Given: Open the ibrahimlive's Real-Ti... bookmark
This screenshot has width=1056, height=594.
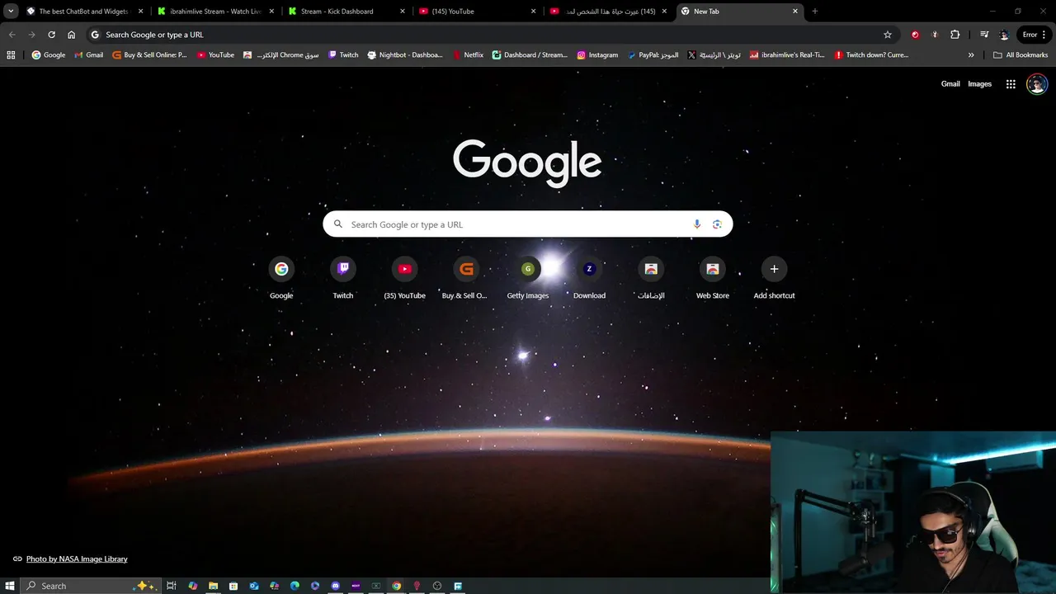Looking at the screenshot, I should coord(787,55).
